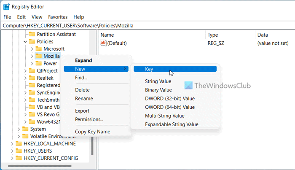Click the Mozilla folder icon
The width and height of the screenshot is (295, 170).
(39, 56)
